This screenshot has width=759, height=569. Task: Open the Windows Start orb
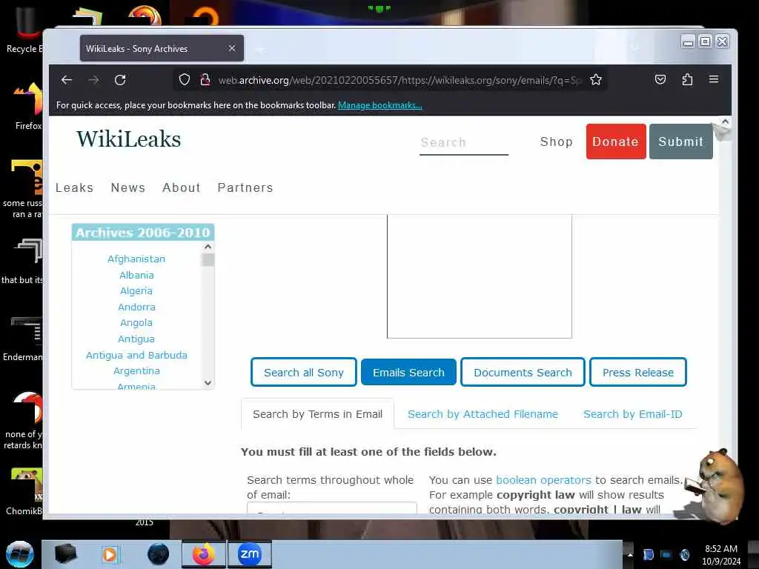20,554
